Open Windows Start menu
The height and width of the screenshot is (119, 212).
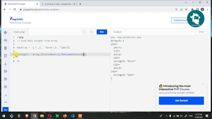tap(4, 116)
